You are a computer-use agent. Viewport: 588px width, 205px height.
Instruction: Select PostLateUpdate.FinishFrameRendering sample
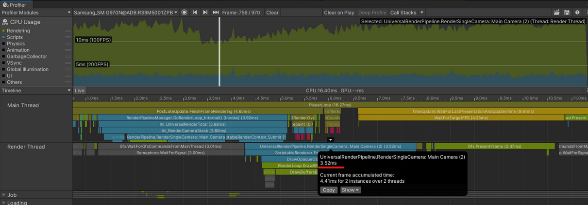coord(198,111)
